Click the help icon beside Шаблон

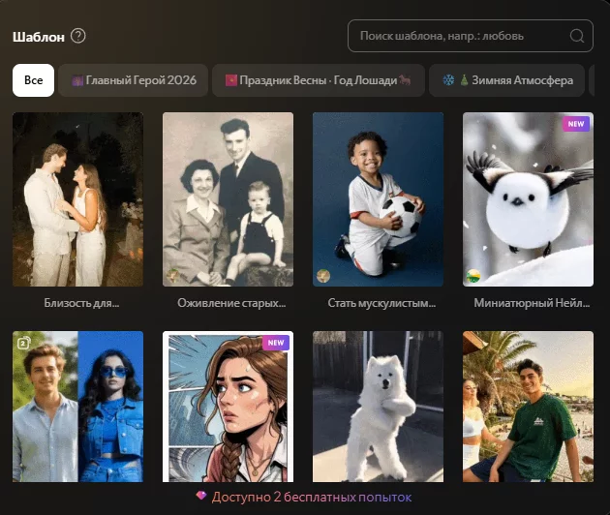(x=78, y=37)
